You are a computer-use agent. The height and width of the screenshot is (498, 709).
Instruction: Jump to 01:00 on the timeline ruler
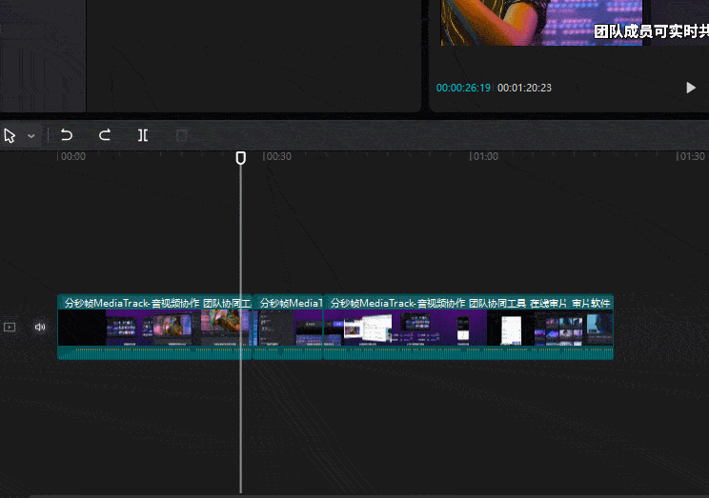pyautogui.click(x=484, y=157)
